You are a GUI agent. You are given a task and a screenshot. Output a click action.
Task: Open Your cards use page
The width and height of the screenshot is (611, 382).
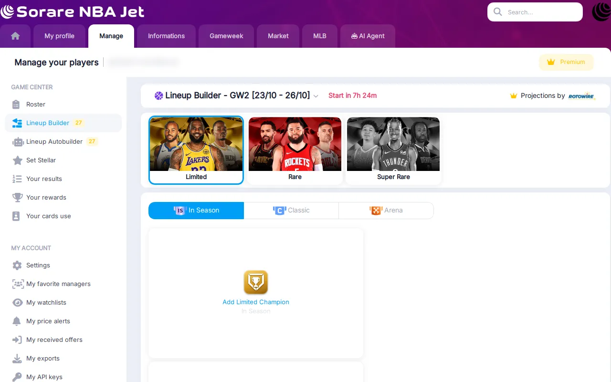63,216
